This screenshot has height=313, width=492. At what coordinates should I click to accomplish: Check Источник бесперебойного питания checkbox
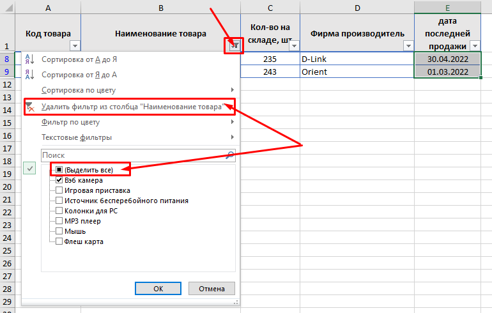tap(59, 201)
